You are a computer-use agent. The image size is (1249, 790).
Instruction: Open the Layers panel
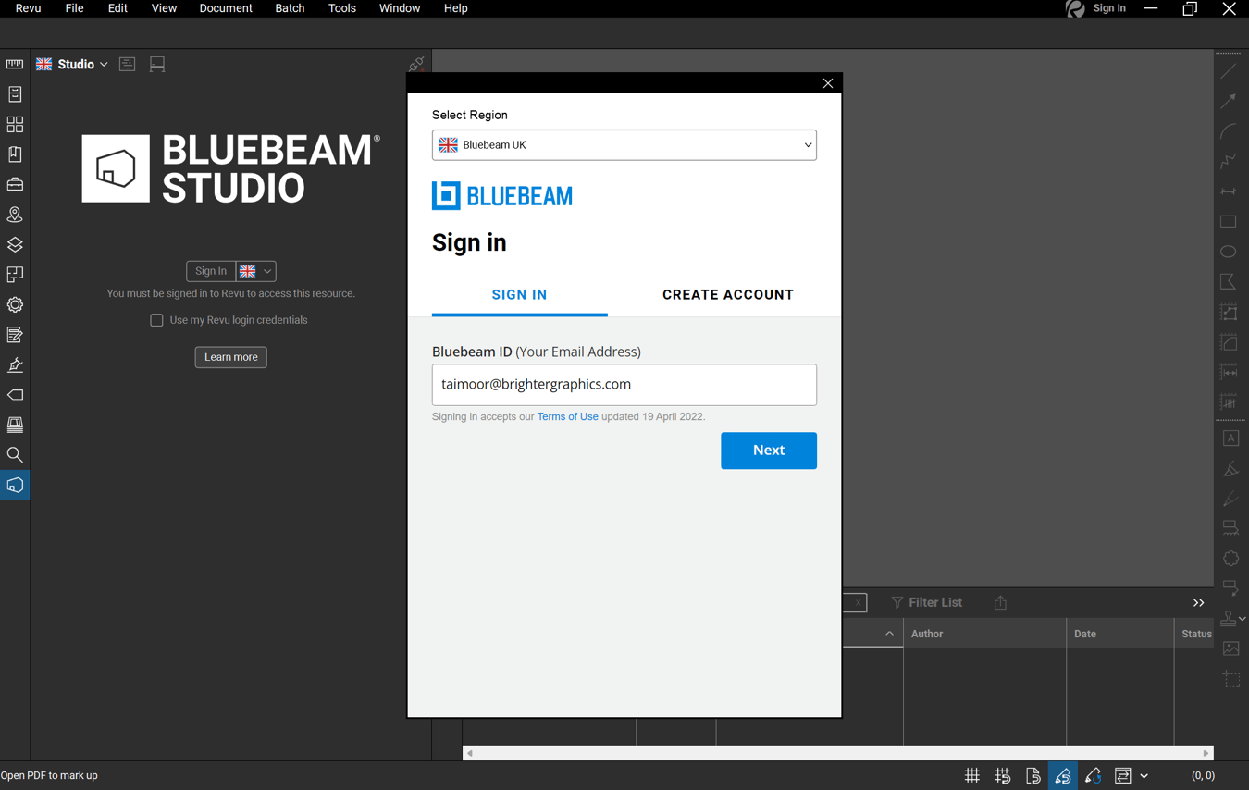coord(14,244)
